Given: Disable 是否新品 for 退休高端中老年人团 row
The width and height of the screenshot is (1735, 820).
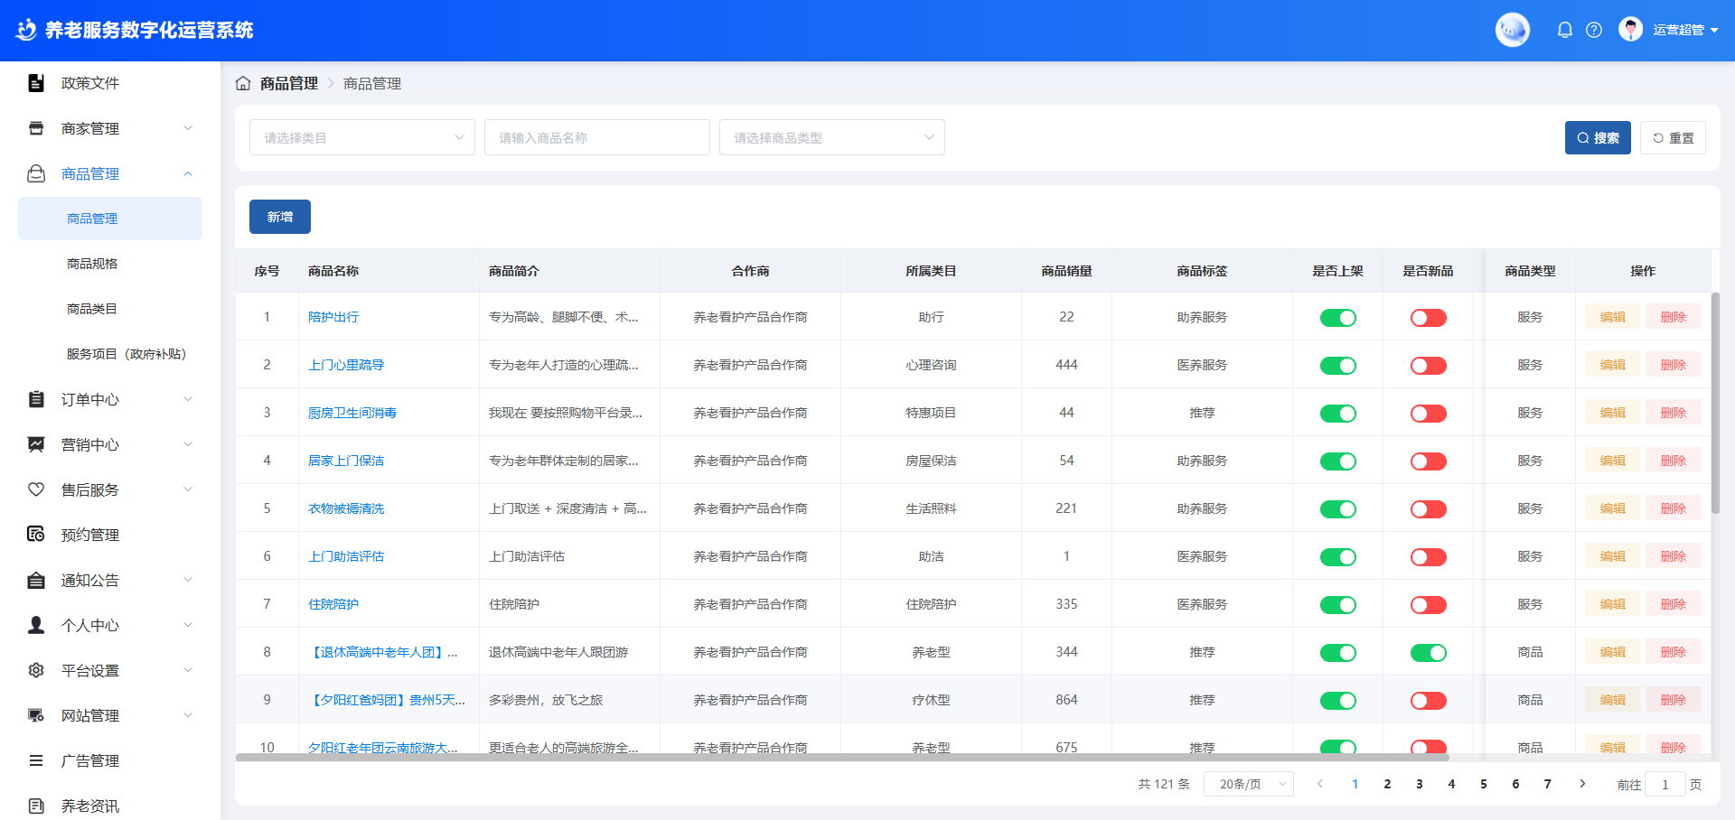Looking at the screenshot, I should click(1428, 653).
